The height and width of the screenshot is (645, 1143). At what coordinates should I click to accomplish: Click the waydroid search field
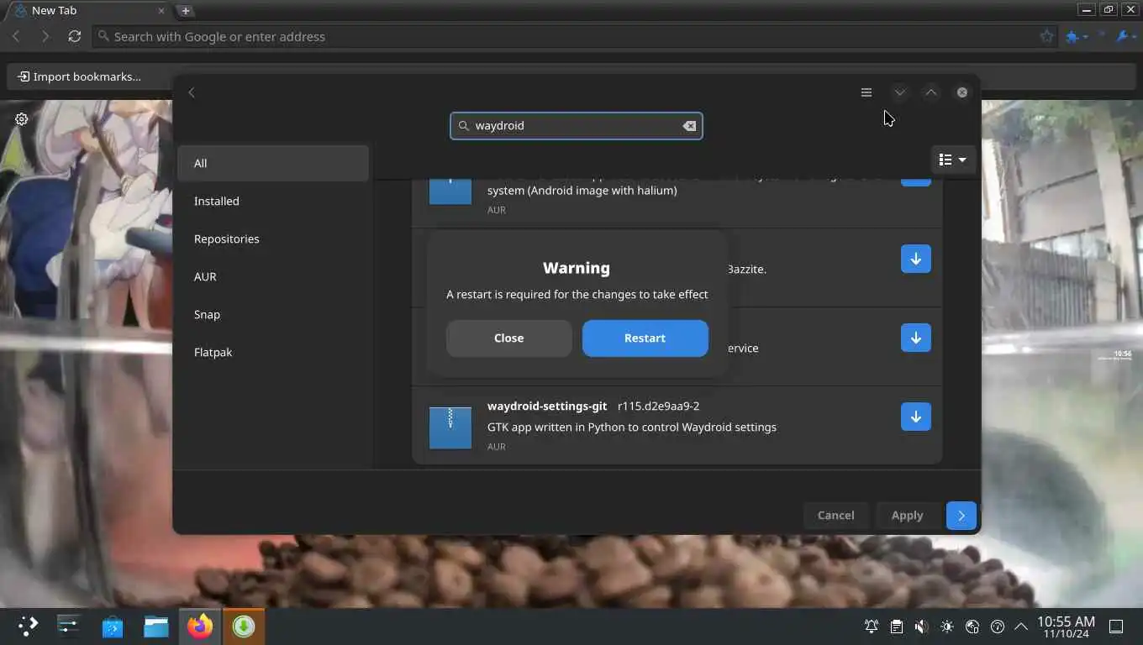click(x=576, y=126)
